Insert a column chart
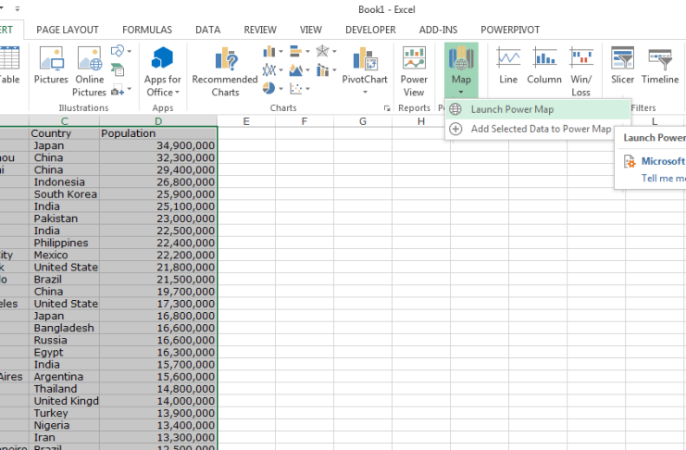Viewport: 686px width, 450px height. [272, 52]
